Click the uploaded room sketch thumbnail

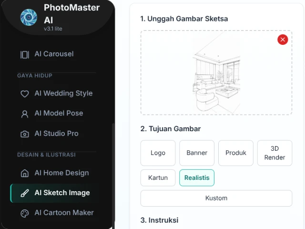click(216, 73)
